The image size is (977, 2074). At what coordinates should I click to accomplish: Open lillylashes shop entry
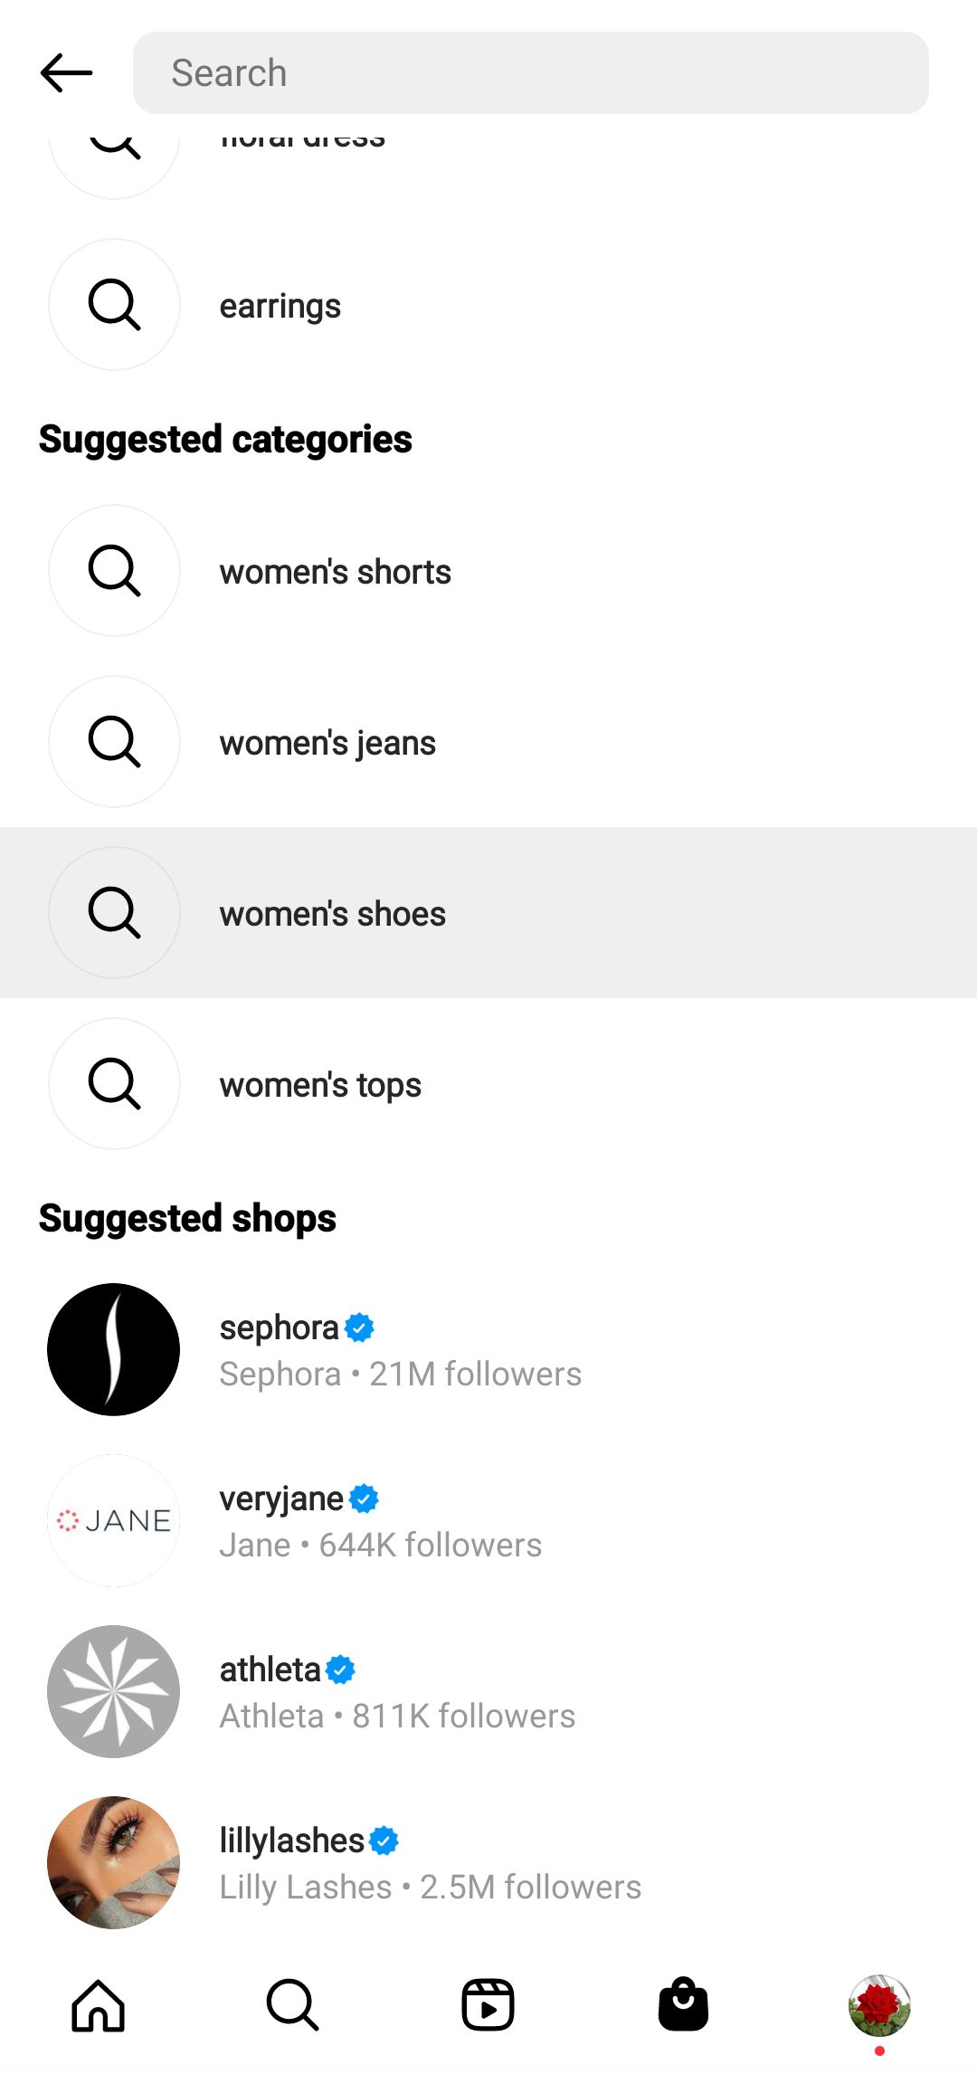tap(488, 1862)
